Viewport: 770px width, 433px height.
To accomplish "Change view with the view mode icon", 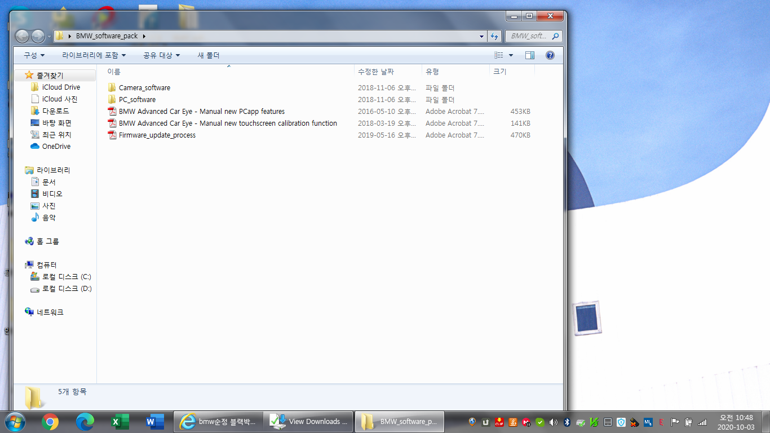I will 498,55.
